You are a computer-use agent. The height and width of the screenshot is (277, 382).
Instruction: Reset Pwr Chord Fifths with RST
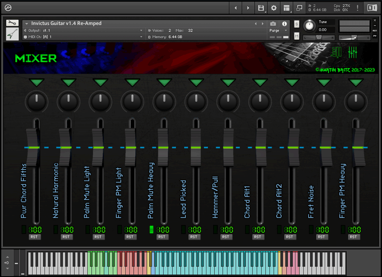34,237
